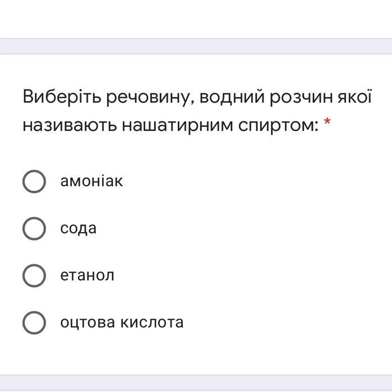The height and width of the screenshot is (392, 392).
Task: Mark the оцтова кислота radio button
Action: (34, 322)
